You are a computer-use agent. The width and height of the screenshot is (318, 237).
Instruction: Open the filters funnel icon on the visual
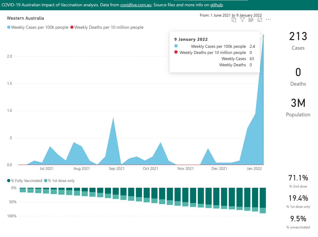[x=242, y=20]
